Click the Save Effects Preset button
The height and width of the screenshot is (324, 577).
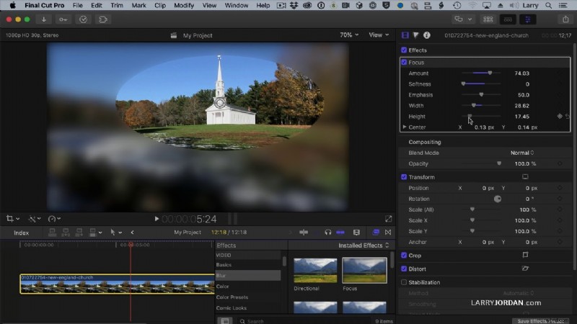(x=542, y=320)
